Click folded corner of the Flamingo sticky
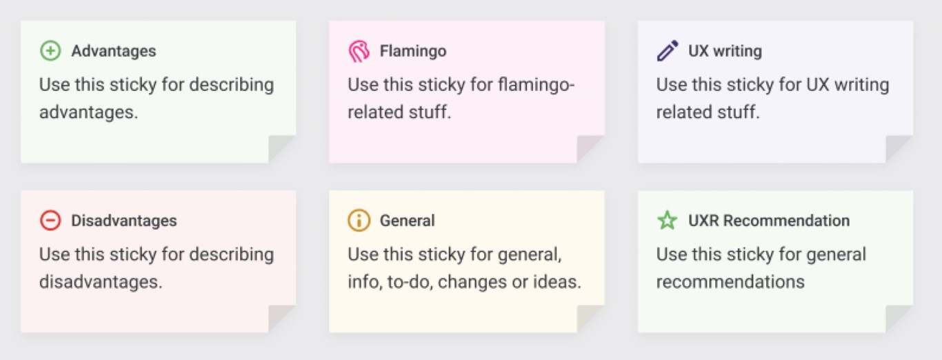This screenshot has height=360, width=942. pyautogui.click(x=590, y=149)
